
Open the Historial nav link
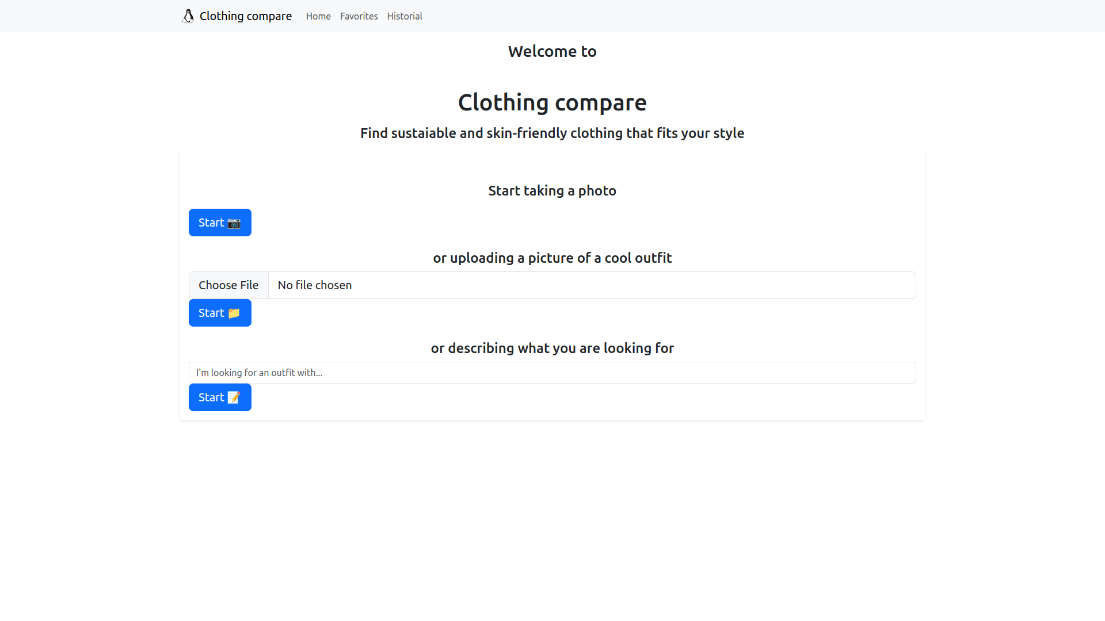coord(404,16)
